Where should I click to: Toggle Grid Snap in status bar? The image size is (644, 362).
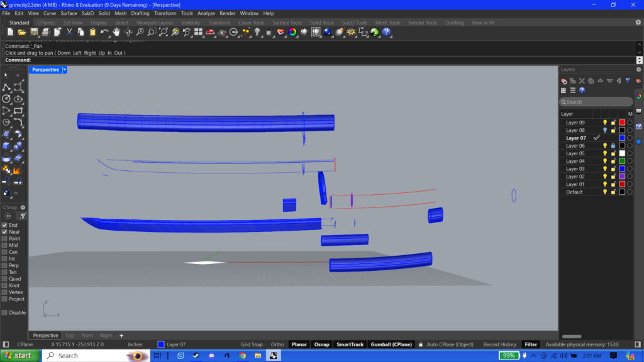[252, 344]
